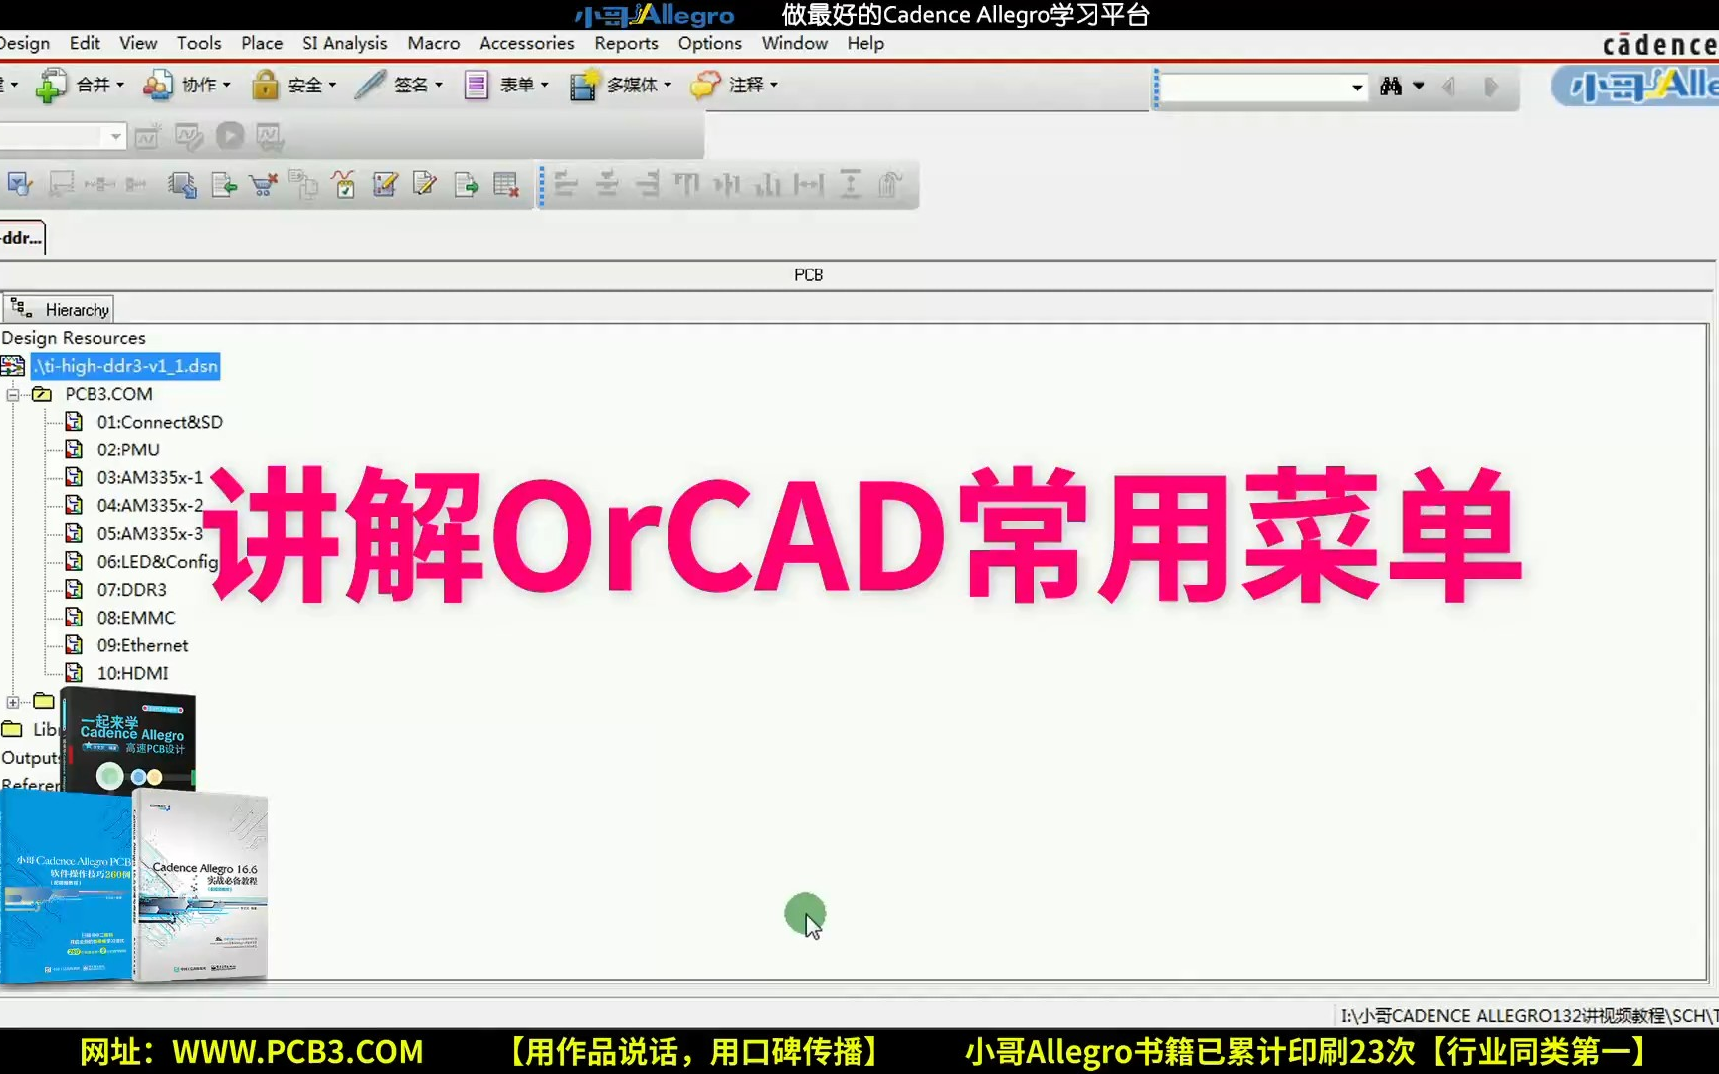Open the Reports menu
The height and width of the screenshot is (1074, 1719).
pyautogui.click(x=626, y=43)
